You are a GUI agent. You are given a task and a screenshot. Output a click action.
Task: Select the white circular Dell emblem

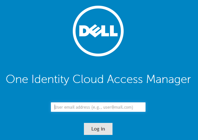pyautogui.click(x=98, y=31)
